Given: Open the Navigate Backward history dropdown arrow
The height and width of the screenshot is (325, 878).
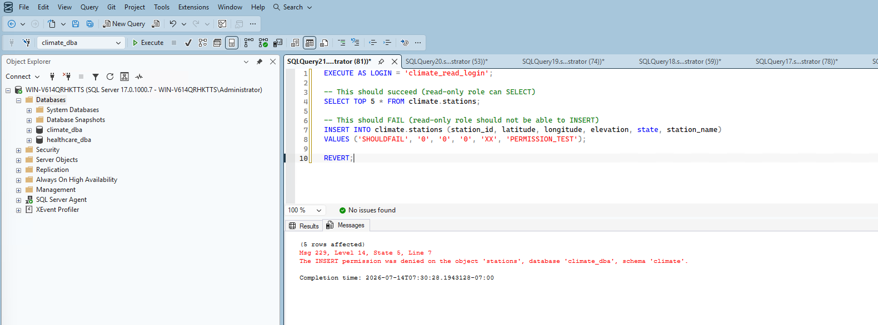Looking at the screenshot, I should (23, 24).
